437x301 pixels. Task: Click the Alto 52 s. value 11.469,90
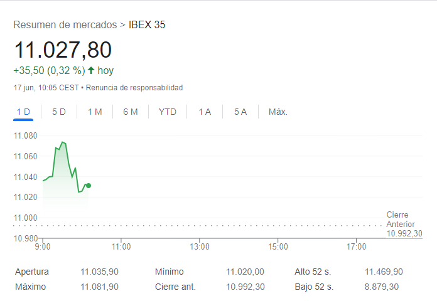click(384, 272)
